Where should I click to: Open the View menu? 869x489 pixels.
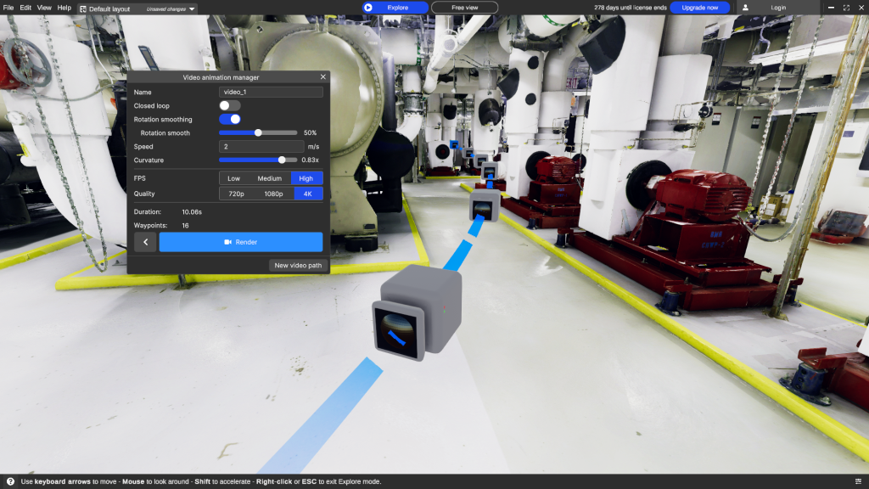point(44,8)
